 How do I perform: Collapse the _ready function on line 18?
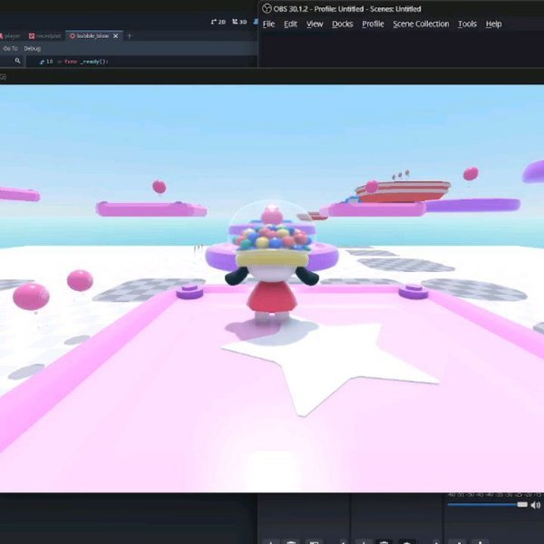point(59,61)
